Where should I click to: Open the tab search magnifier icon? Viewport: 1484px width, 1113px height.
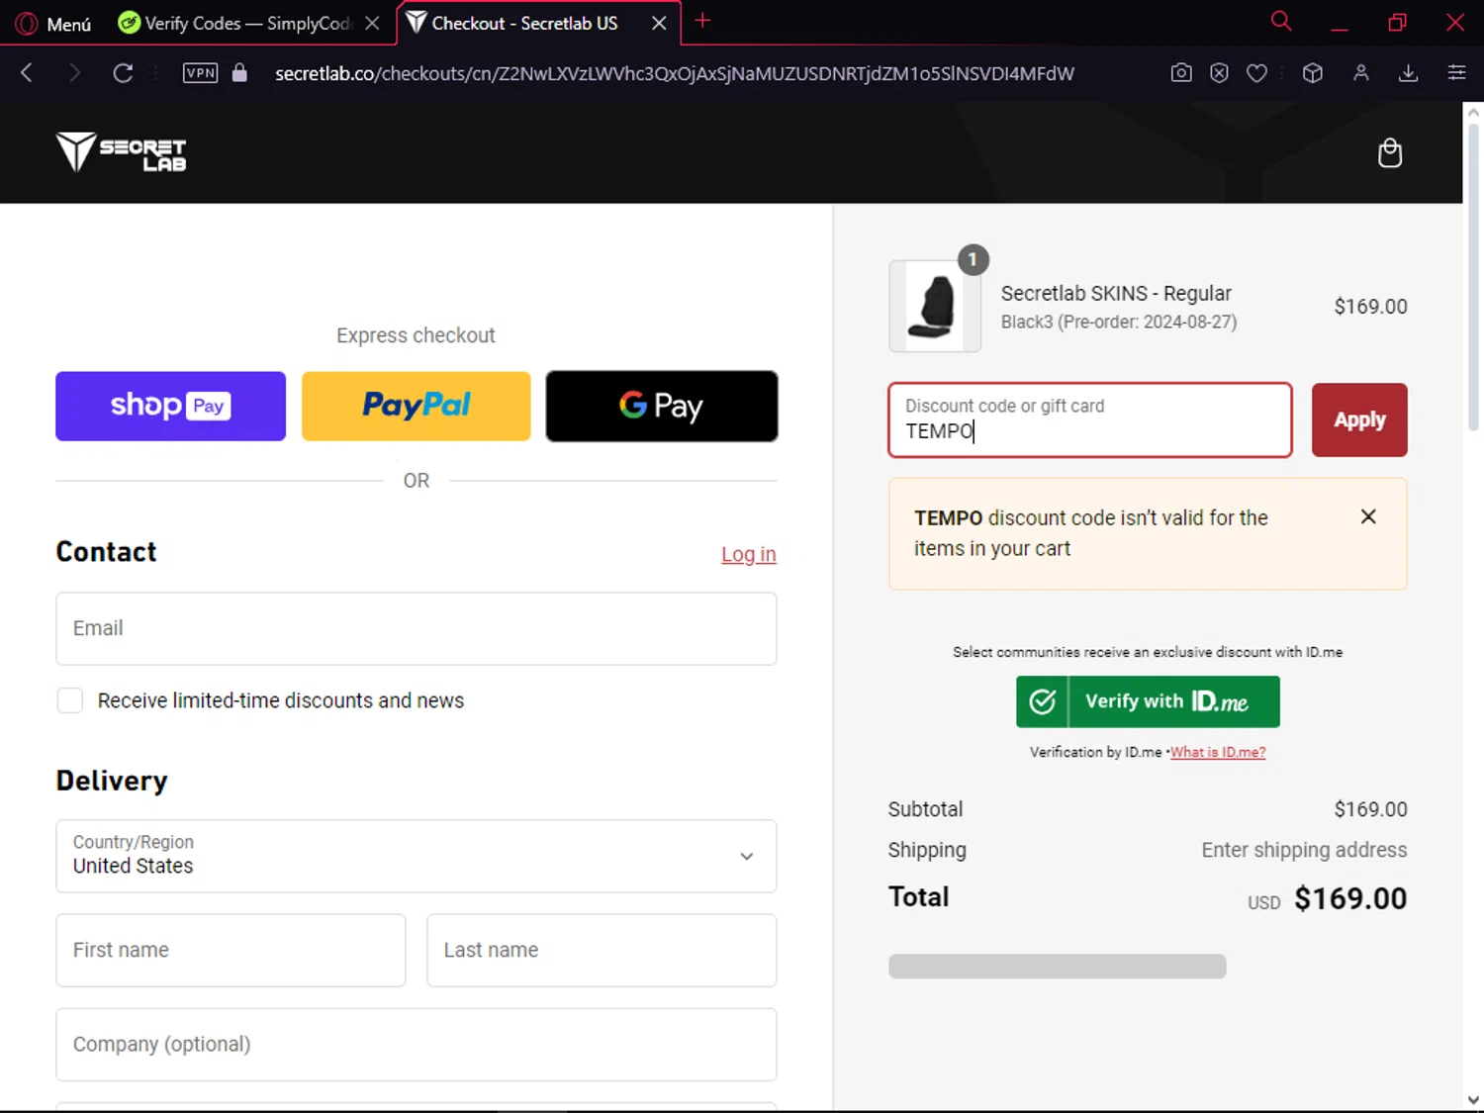click(1281, 21)
